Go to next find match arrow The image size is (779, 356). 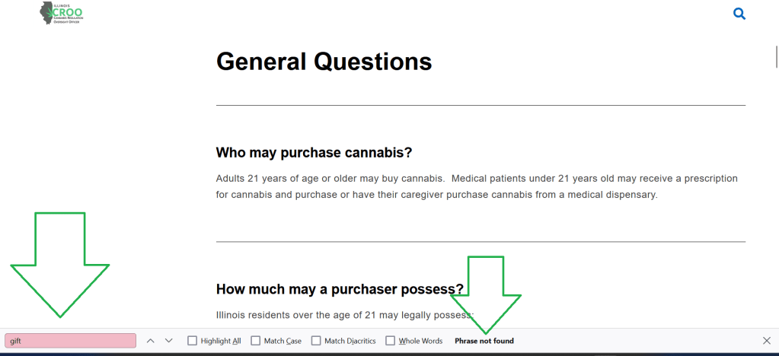[169, 341]
